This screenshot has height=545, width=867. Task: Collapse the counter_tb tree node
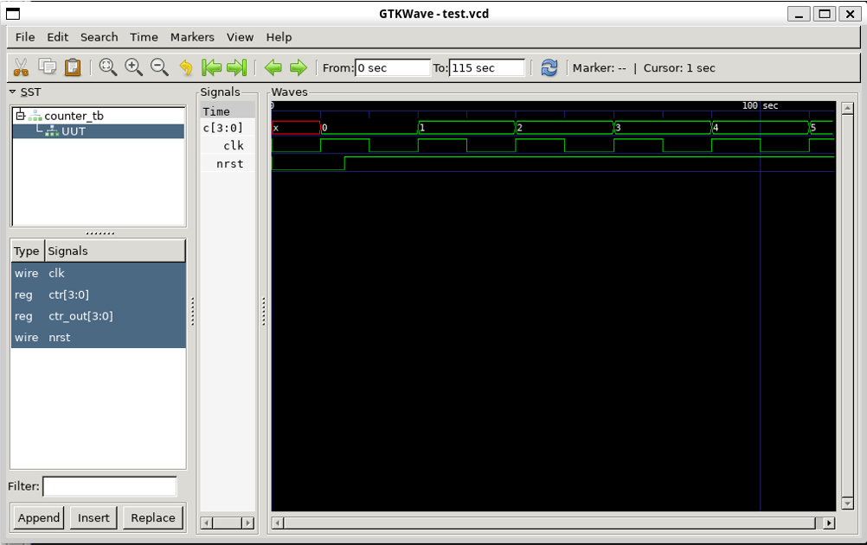[x=21, y=116]
